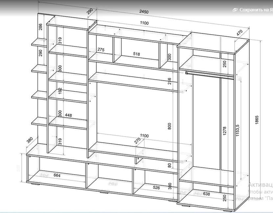
Task: Click the 286 top left height label
Action: 41,27
